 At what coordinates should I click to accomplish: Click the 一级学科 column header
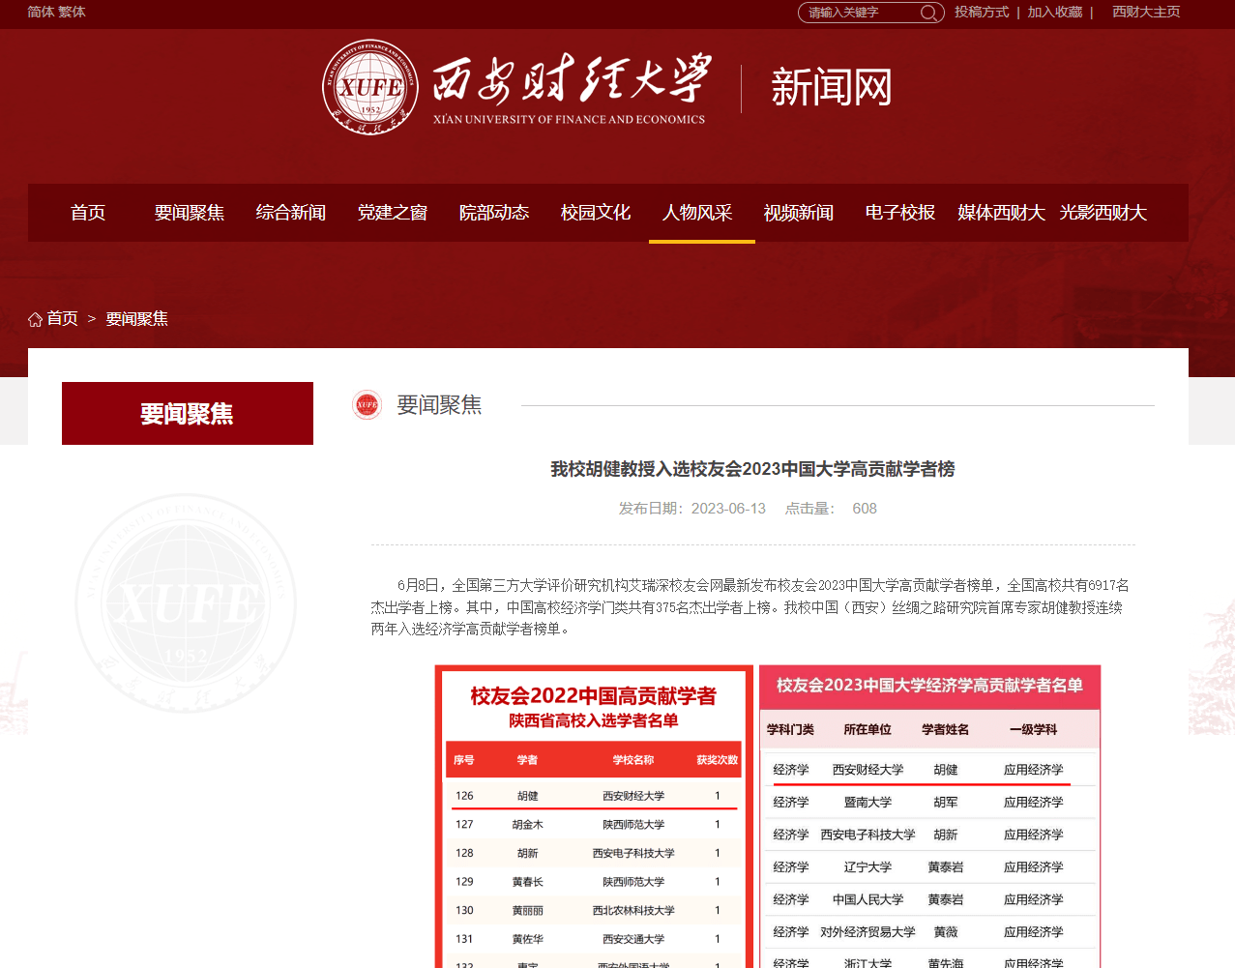point(1033,730)
